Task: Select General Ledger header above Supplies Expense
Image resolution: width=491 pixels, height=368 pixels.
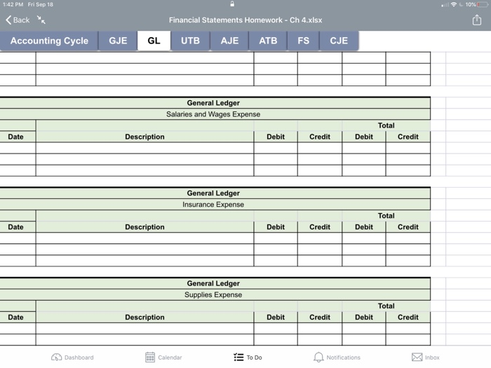Action: point(215,283)
